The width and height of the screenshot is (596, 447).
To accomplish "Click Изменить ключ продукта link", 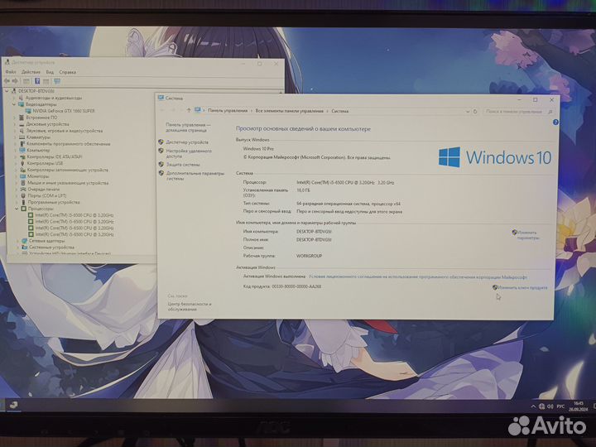I will (x=522, y=288).
